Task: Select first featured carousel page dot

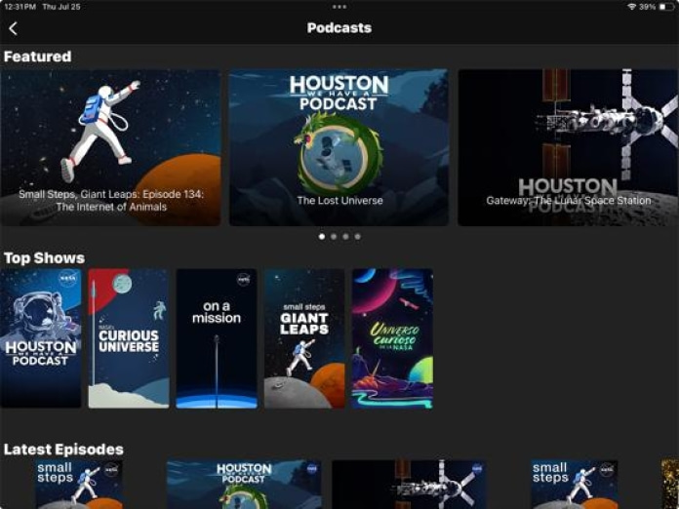Action: pyautogui.click(x=322, y=237)
